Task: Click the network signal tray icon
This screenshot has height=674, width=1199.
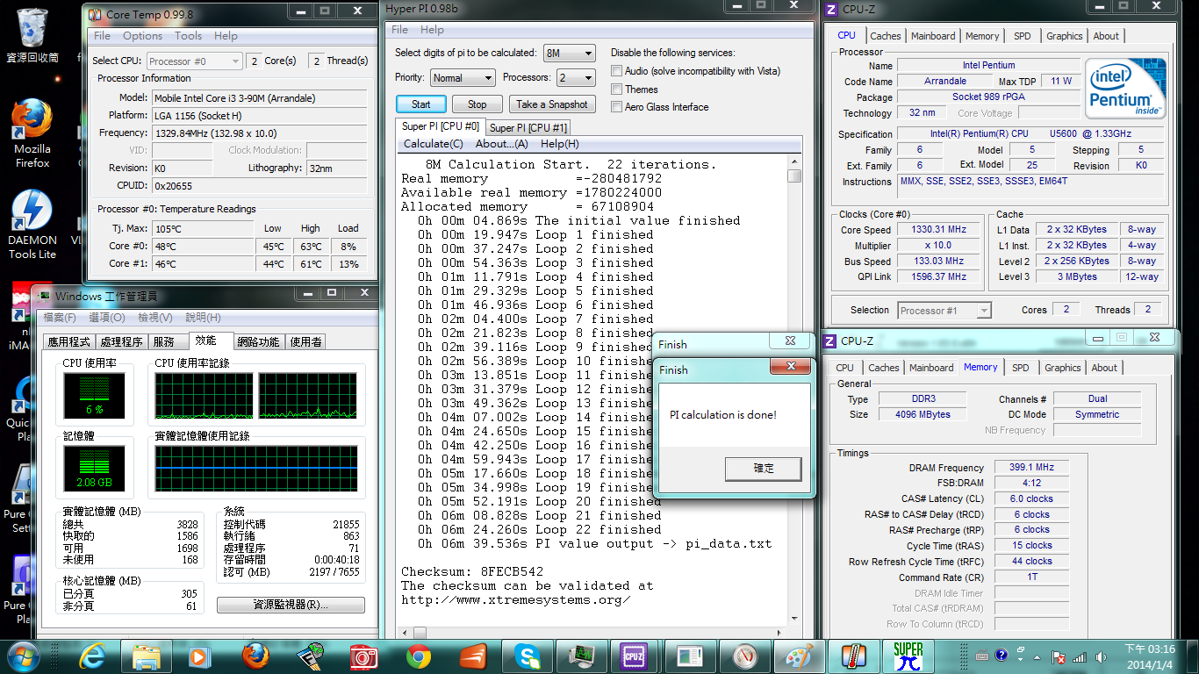Action: (x=1080, y=657)
